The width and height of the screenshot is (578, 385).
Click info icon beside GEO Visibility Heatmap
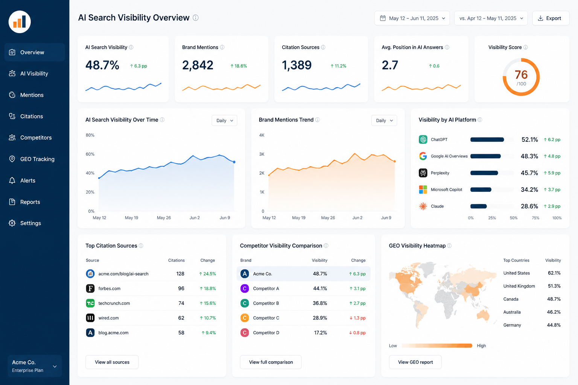point(449,246)
